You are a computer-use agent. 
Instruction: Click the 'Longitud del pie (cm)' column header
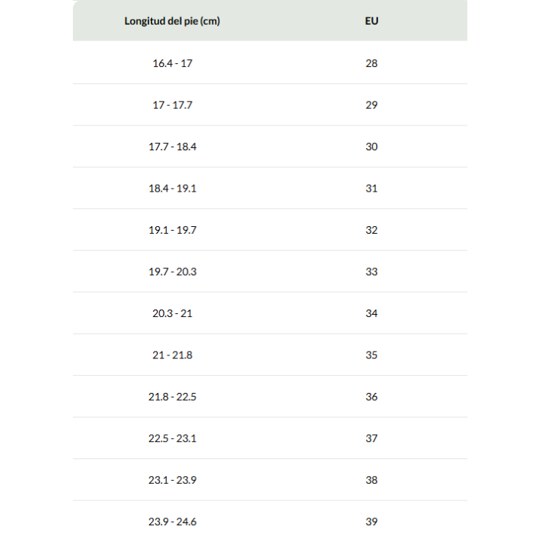172,21
